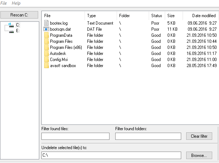Image resolution: width=219 pixels, height=163 pixels.
Task: Click the Program Files (x86) folder icon
Action: 46,47
